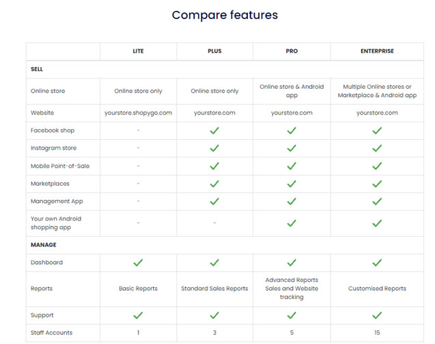The image size is (435, 344).
Task: Click Dashboard checkmark in LITE column
Action: (138, 263)
